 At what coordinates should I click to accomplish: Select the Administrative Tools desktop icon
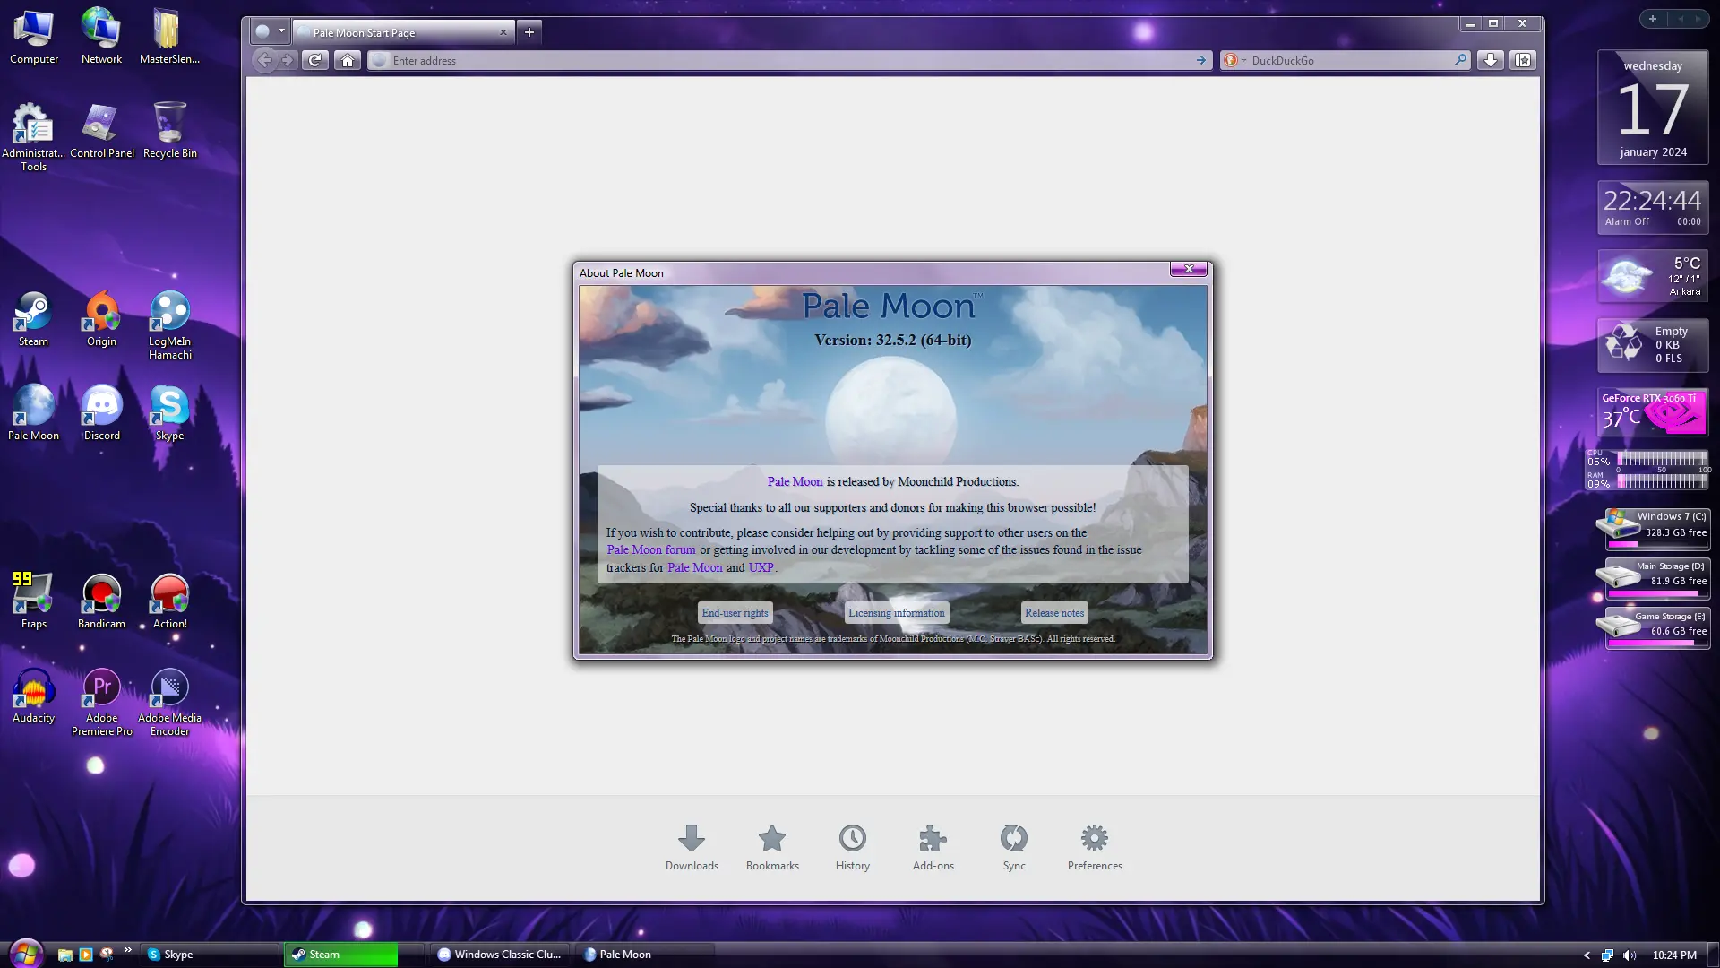(x=33, y=138)
